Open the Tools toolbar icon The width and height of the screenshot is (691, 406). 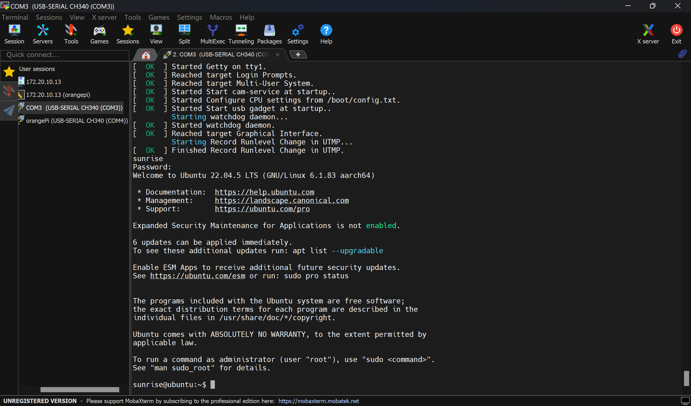[71, 34]
